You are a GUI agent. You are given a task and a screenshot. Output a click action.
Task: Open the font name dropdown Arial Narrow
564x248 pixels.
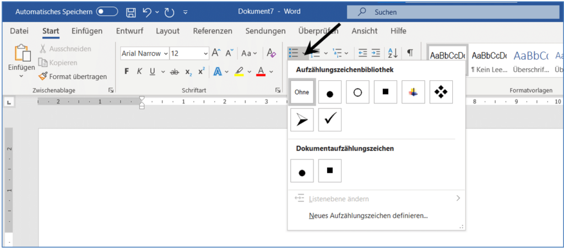coord(165,53)
